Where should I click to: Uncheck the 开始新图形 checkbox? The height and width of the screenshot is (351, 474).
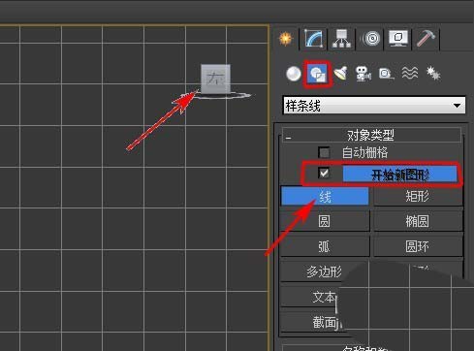[324, 174]
